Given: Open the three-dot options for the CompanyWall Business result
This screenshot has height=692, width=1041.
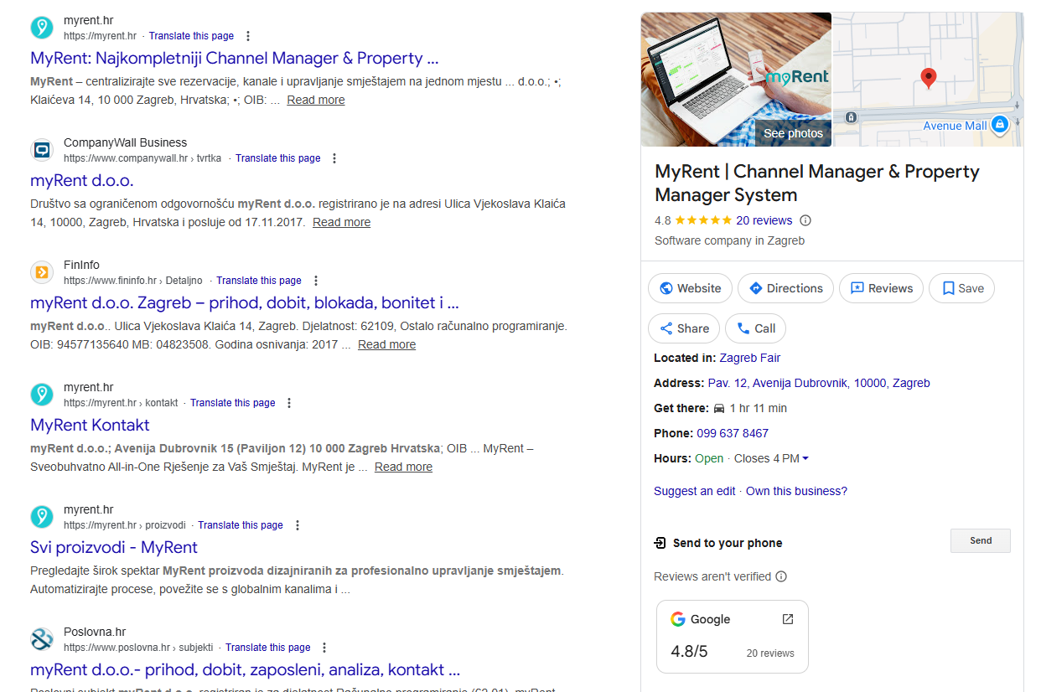Looking at the screenshot, I should click(x=334, y=158).
